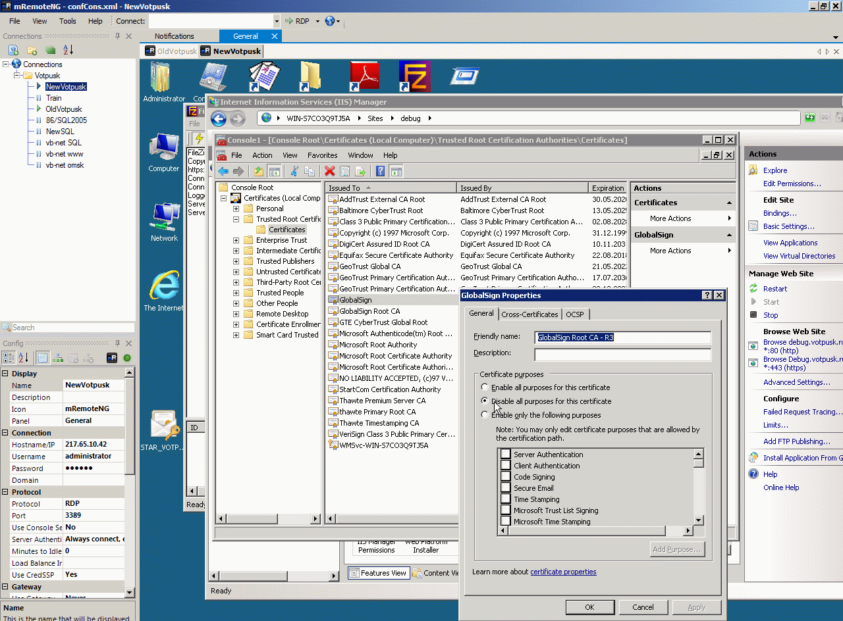843x621 pixels.
Task: Confirm GlobalSign Properties with OK
Action: coord(590,607)
